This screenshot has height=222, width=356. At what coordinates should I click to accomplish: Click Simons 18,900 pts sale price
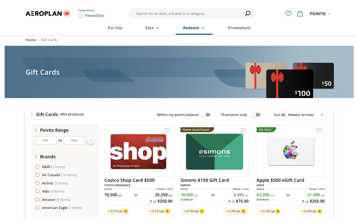189,195
